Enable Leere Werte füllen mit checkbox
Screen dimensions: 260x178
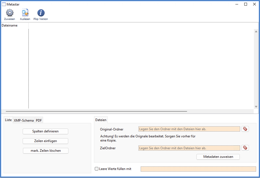96,169
